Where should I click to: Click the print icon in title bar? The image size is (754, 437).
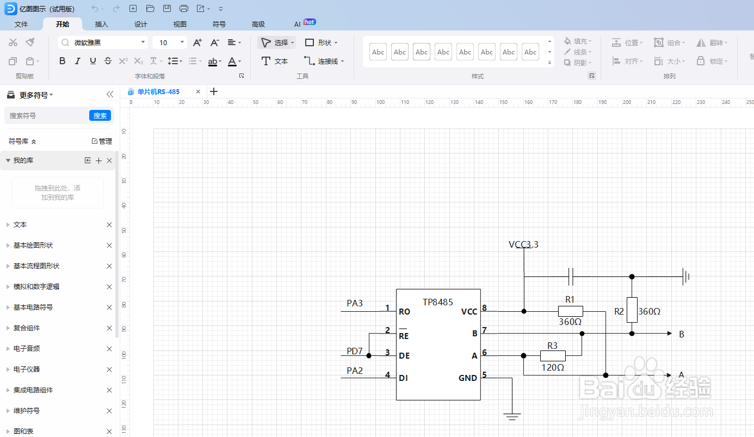[184, 9]
